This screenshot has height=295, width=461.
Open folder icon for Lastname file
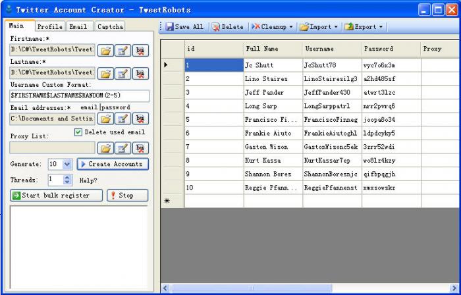pyautogui.click(x=105, y=73)
